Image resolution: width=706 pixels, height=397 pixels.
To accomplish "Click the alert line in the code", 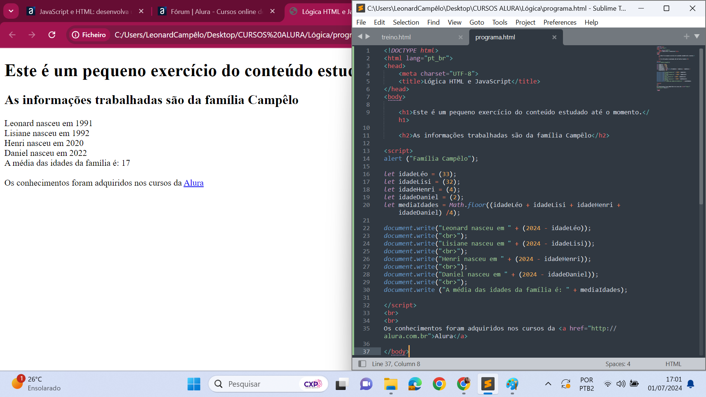I will click(431, 158).
